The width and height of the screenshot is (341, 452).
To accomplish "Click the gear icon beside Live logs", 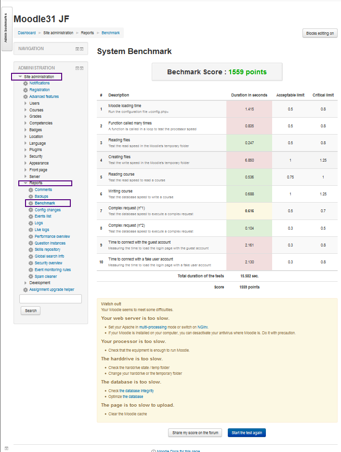I will (x=31, y=230).
